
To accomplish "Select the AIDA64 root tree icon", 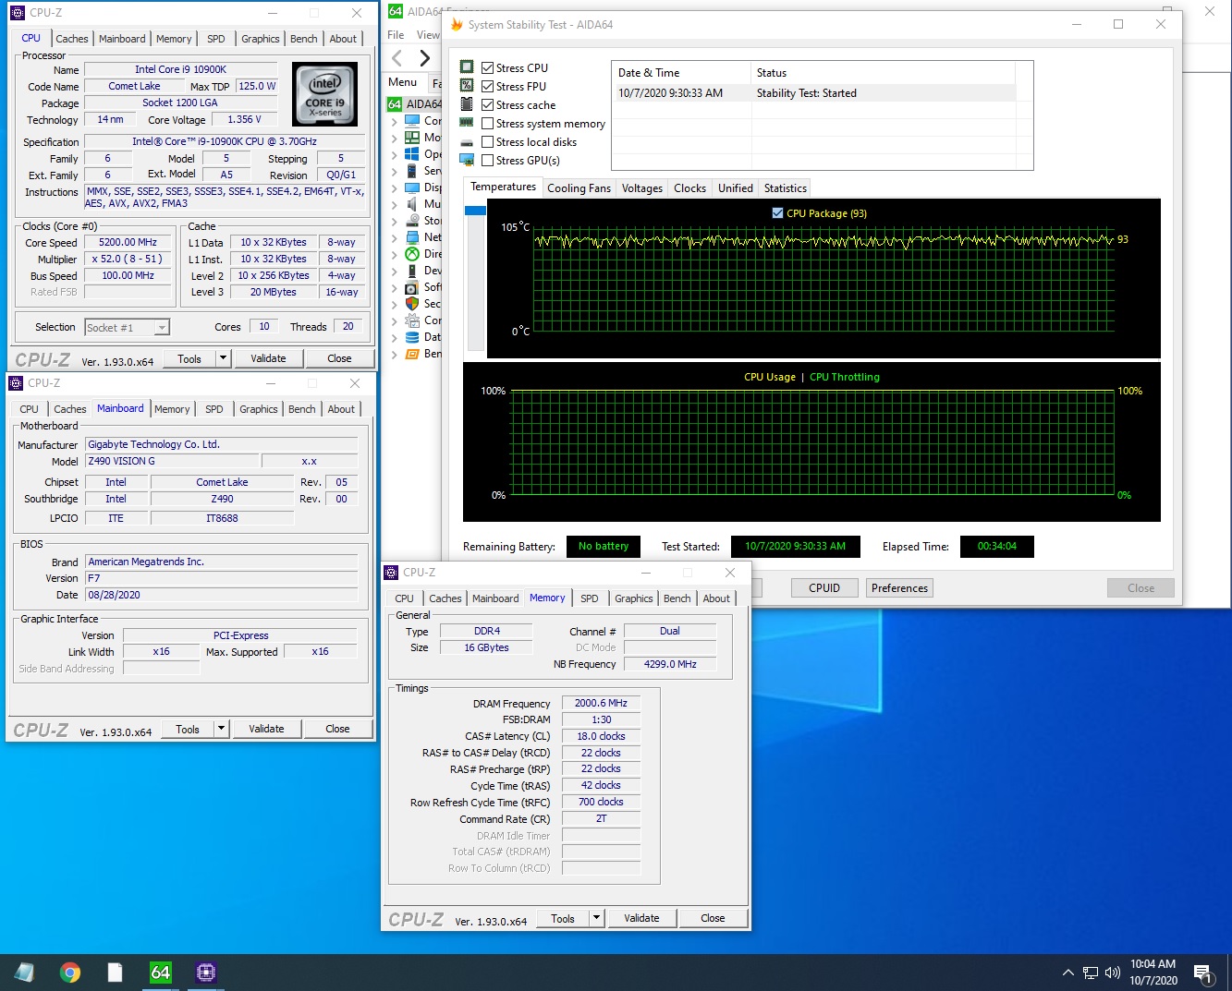I will coord(395,103).
